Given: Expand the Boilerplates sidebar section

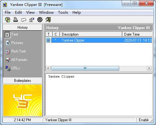Looking at the screenshot, I should click(22, 81).
